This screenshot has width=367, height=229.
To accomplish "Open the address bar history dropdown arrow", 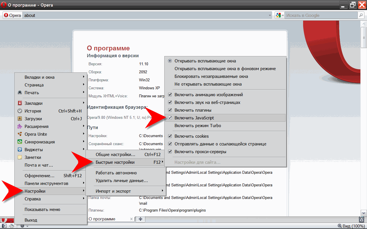I will click(270, 15).
